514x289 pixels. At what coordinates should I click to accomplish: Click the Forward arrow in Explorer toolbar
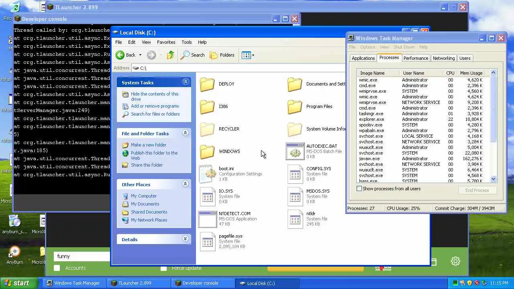(x=151, y=55)
